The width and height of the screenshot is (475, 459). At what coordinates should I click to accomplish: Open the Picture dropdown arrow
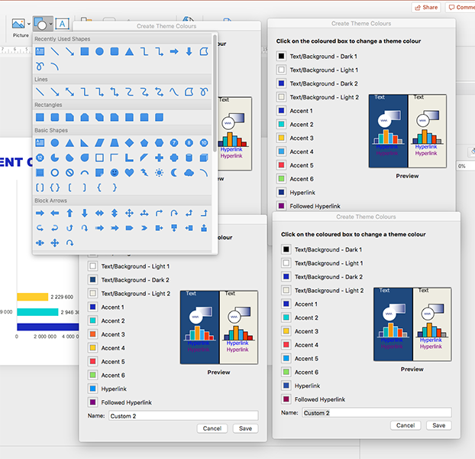[29, 24]
